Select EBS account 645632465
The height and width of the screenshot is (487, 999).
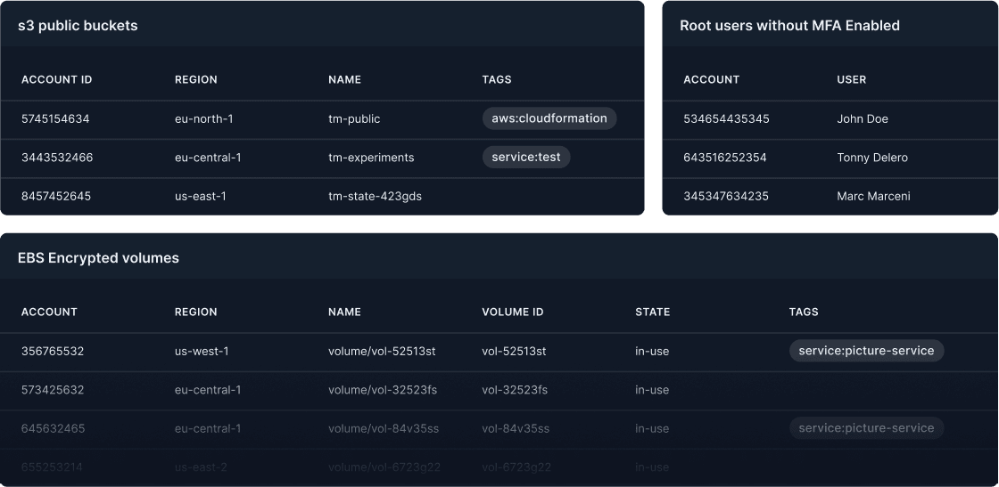(53, 429)
